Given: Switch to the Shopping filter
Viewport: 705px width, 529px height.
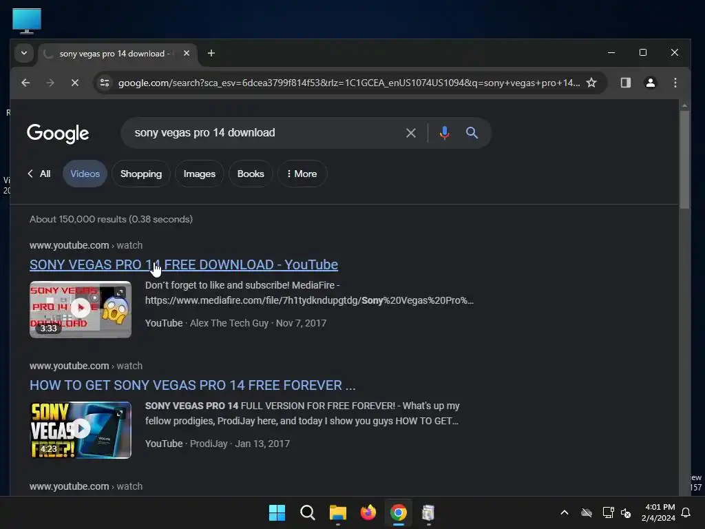Looking at the screenshot, I should 141,174.
